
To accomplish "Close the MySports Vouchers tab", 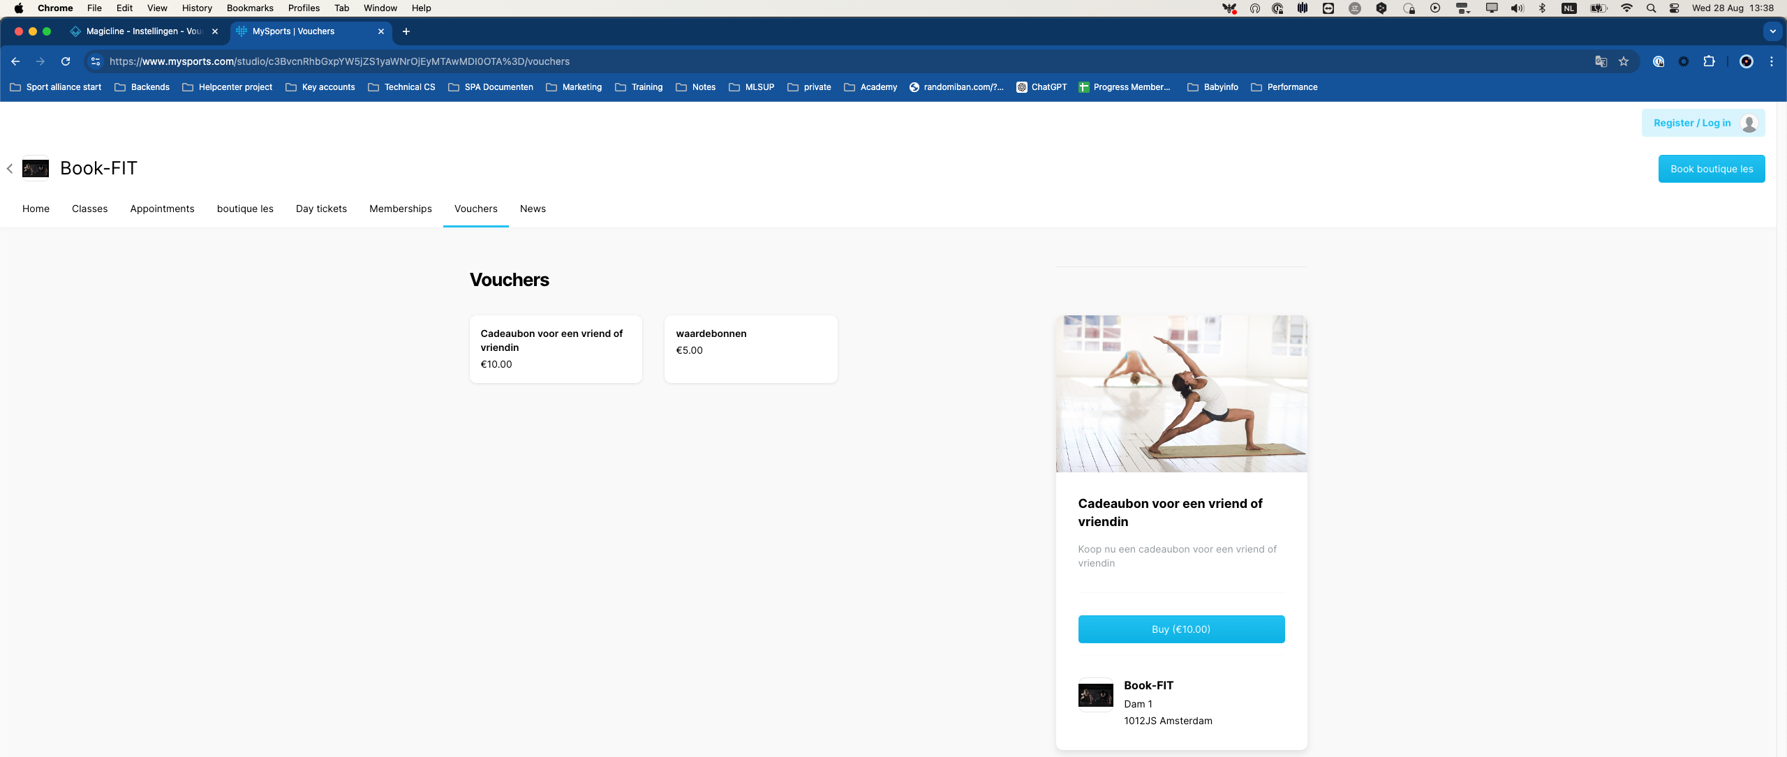I will pos(381,31).
